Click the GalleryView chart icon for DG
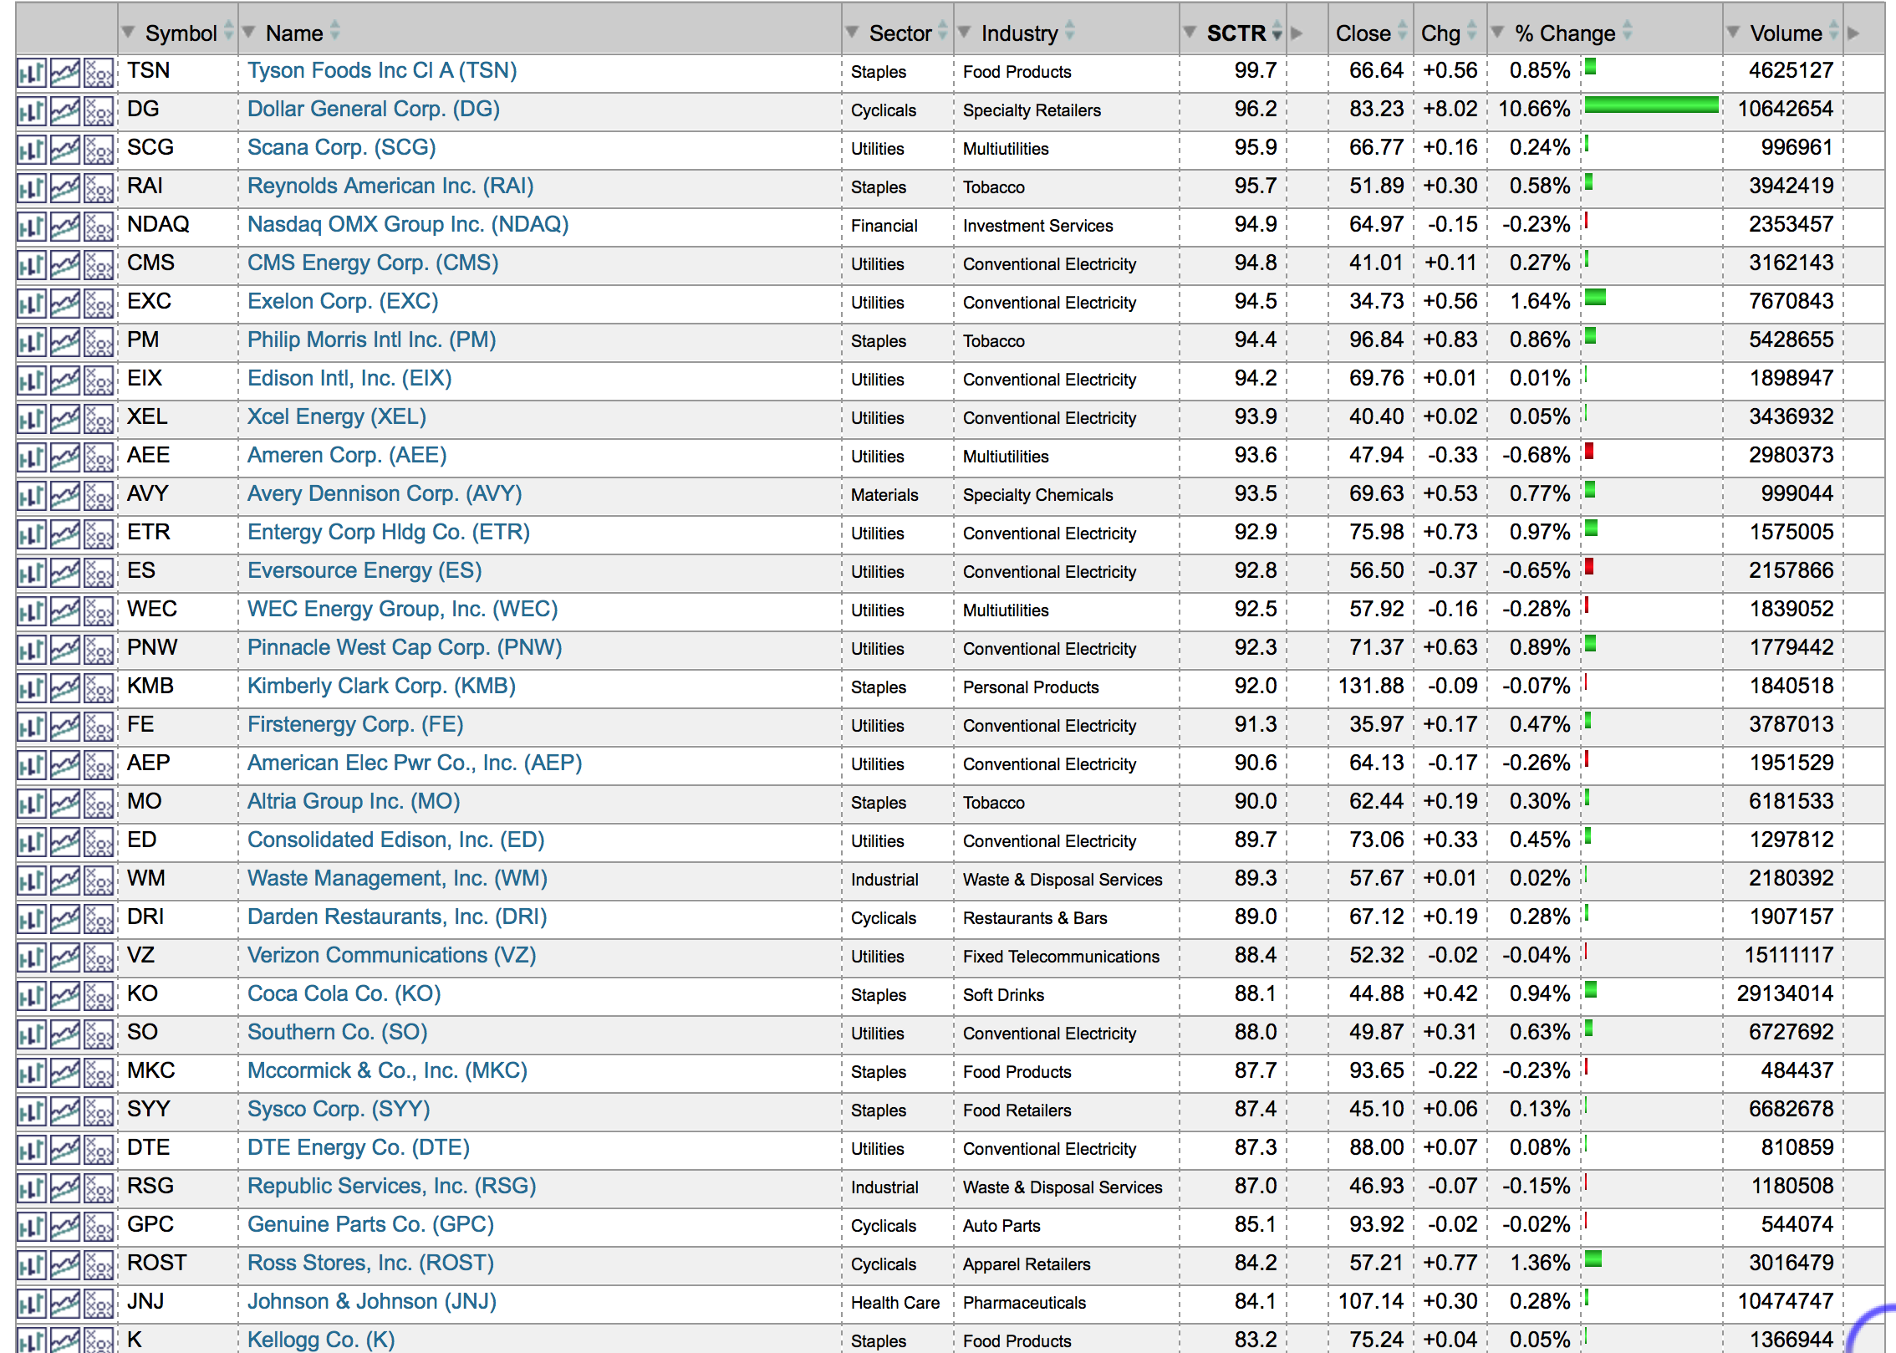The image size is (1896, 1353). [65, 111]
